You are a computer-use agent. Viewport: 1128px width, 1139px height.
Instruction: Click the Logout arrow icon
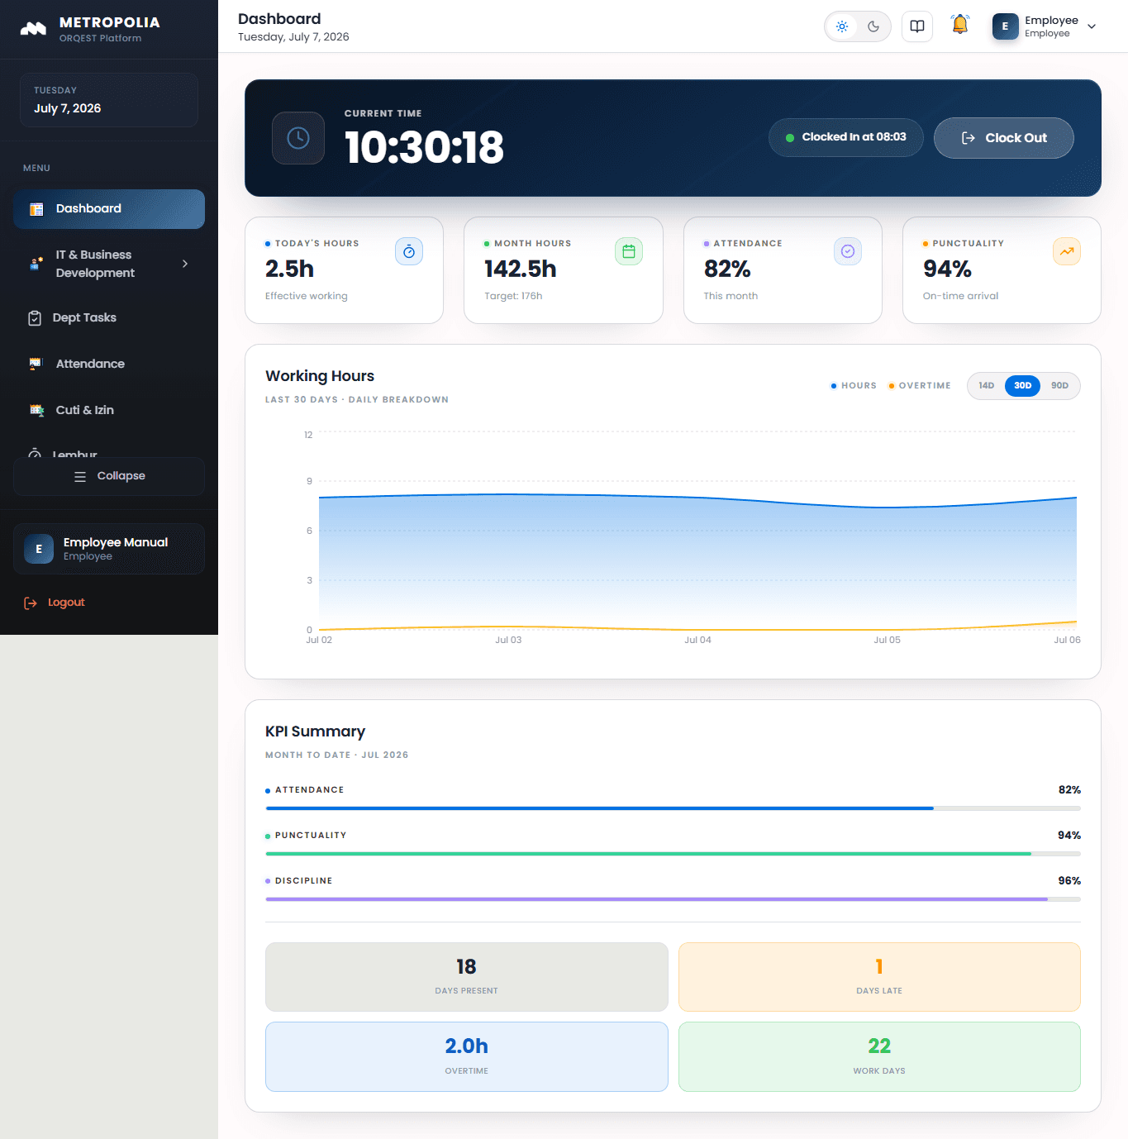point(31,603)
